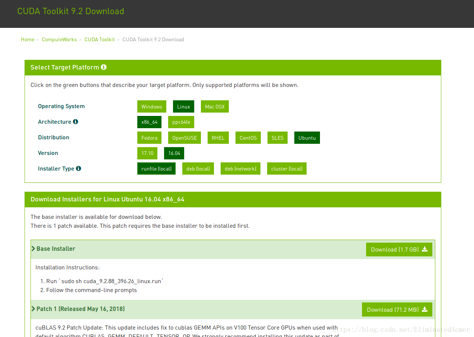Viewport: 474px width, 337px height.
Task: Pick RHEL distribution
Action: point(218,138)
